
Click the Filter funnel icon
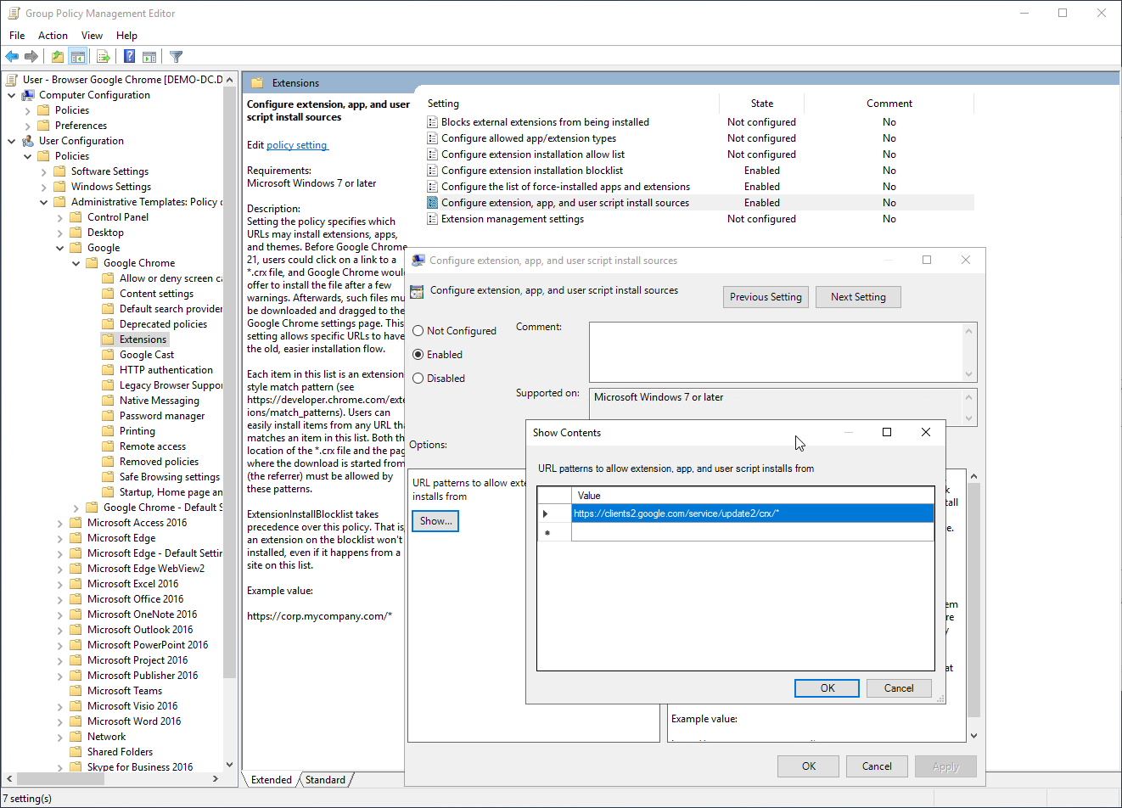pyautogui.click(x=177, y=57)
